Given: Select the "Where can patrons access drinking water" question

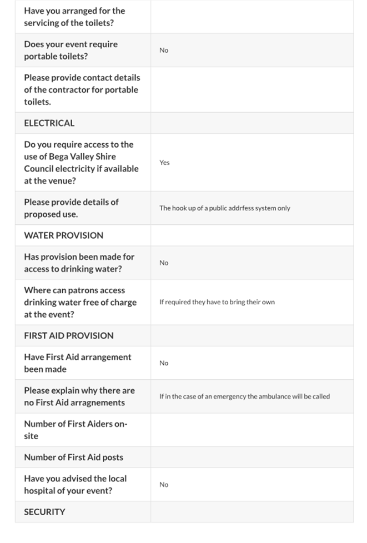Looking at the screenshot, I should coord(80,302).
